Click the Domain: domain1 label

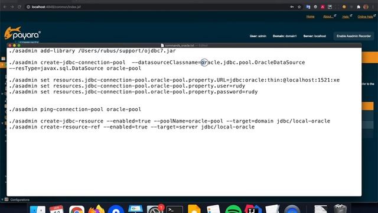tap(285, 36)
